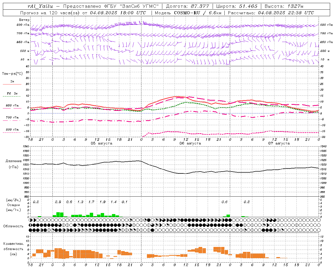Image resolution: width=334 pixels, height=267 pixels.
Task: Click the 0.1 precipitation total value
Action: click(x=125, y=202)
